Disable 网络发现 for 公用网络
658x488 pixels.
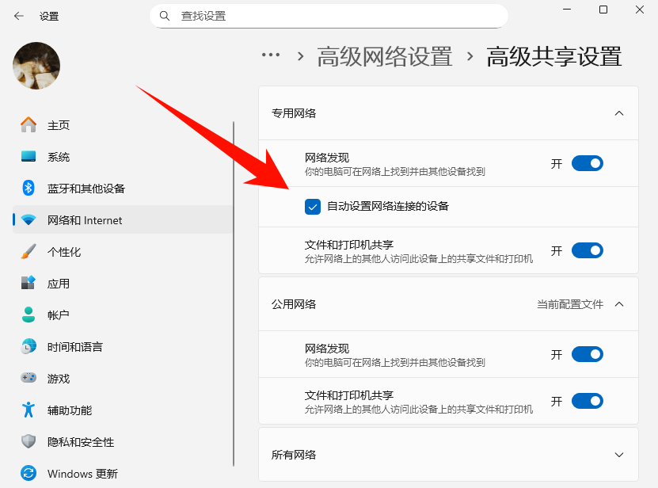coord(588,354)
